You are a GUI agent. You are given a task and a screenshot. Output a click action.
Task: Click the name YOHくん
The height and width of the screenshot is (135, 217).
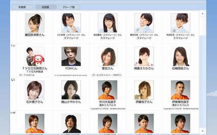click(71, 68)
